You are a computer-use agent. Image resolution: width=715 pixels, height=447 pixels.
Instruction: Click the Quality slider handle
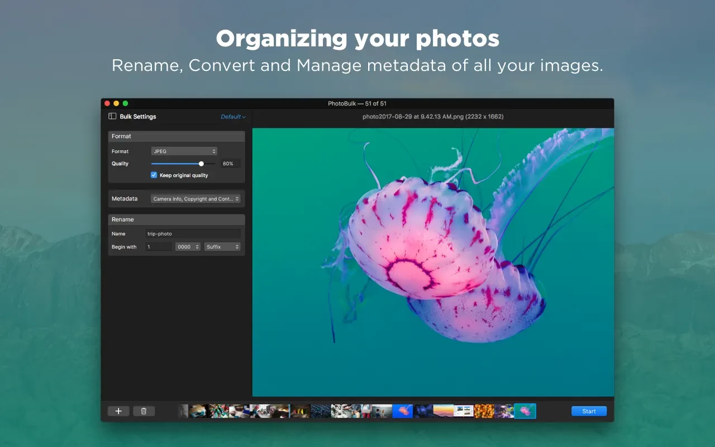(x=201, y=164)
